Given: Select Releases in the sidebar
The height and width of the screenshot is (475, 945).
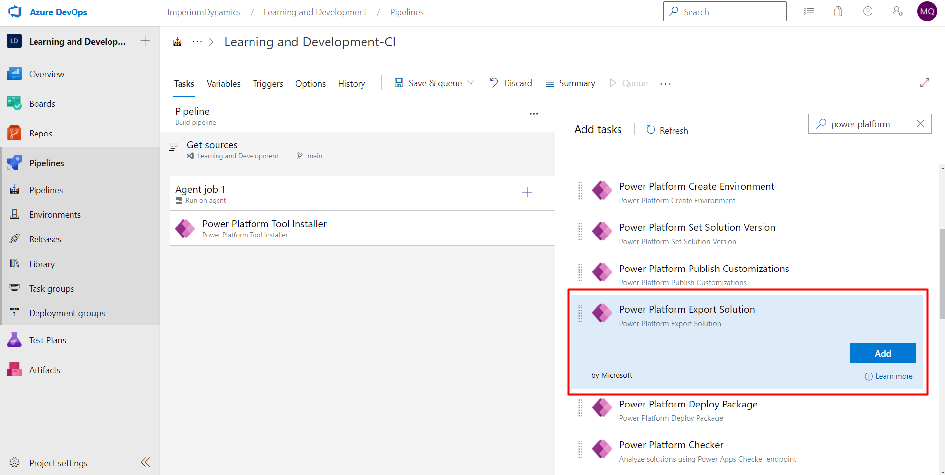Looking at the screenshot, I should tap(45, 239).
